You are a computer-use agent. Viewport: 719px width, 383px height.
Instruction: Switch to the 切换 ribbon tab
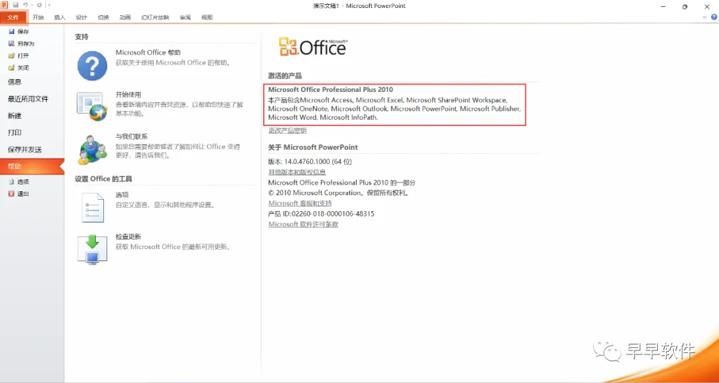(x=103, y=17)
